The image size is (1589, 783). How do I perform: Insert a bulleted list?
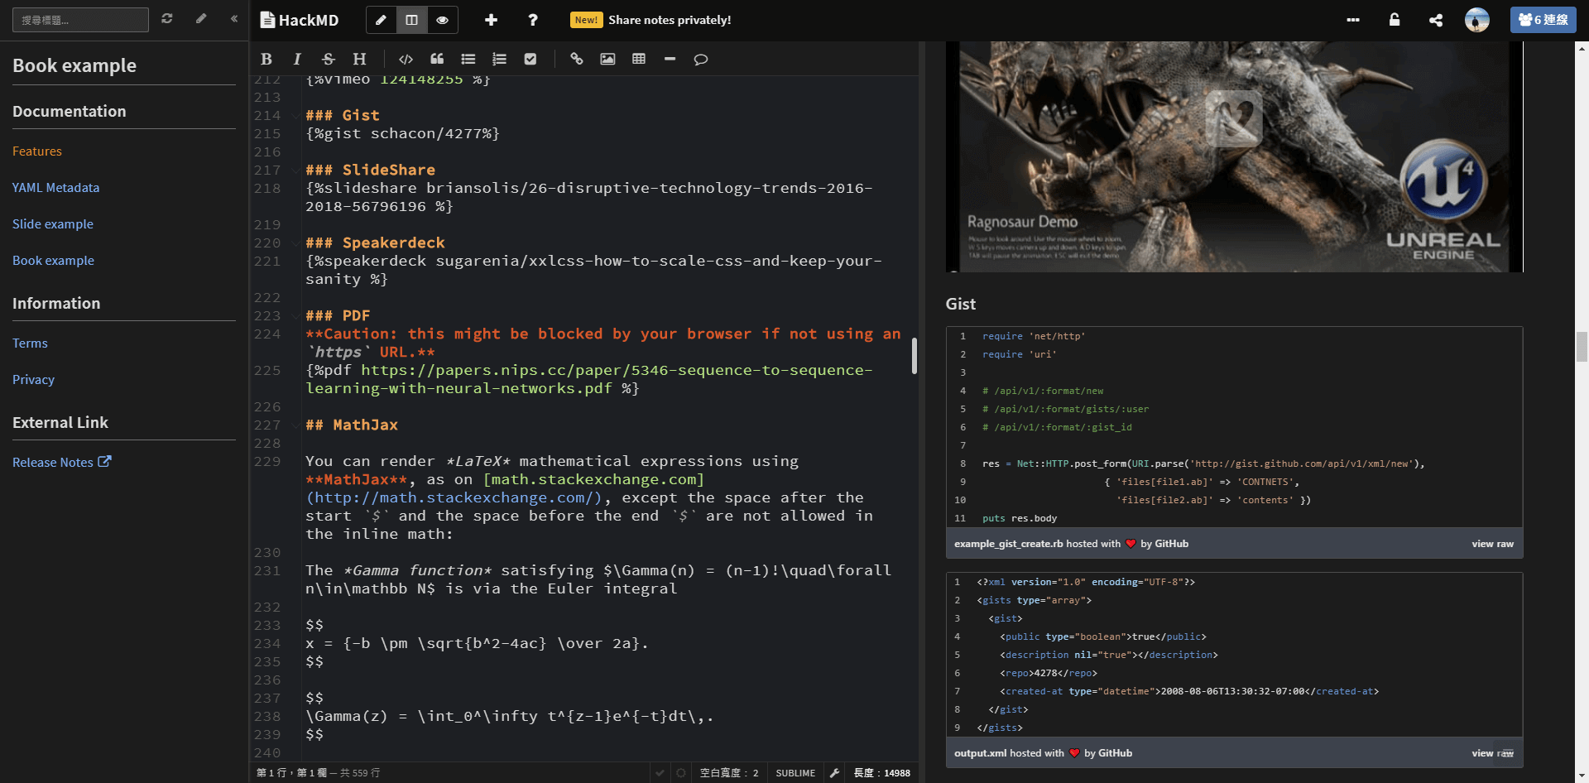468,59
